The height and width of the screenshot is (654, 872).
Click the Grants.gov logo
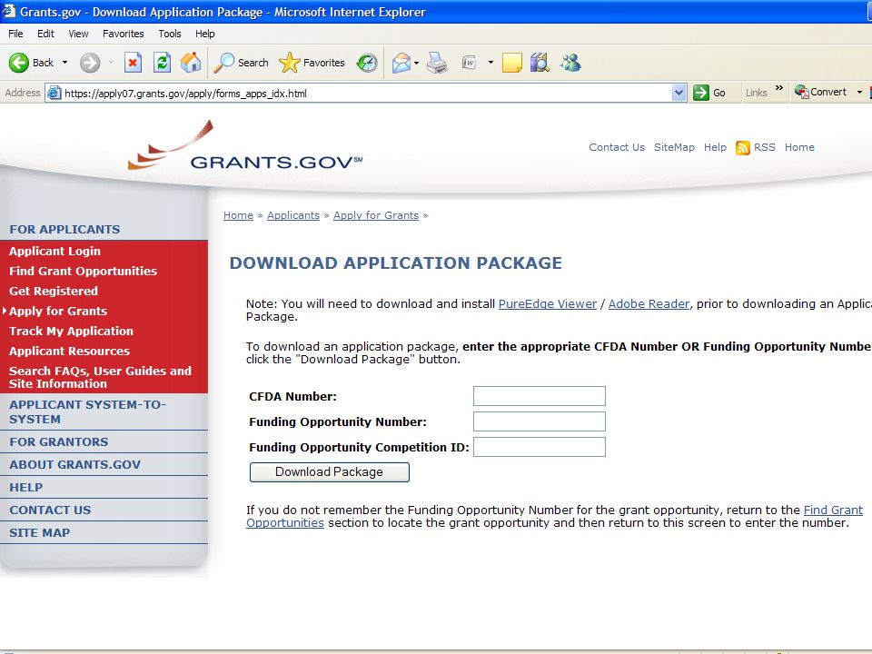[x=245, y=145]
